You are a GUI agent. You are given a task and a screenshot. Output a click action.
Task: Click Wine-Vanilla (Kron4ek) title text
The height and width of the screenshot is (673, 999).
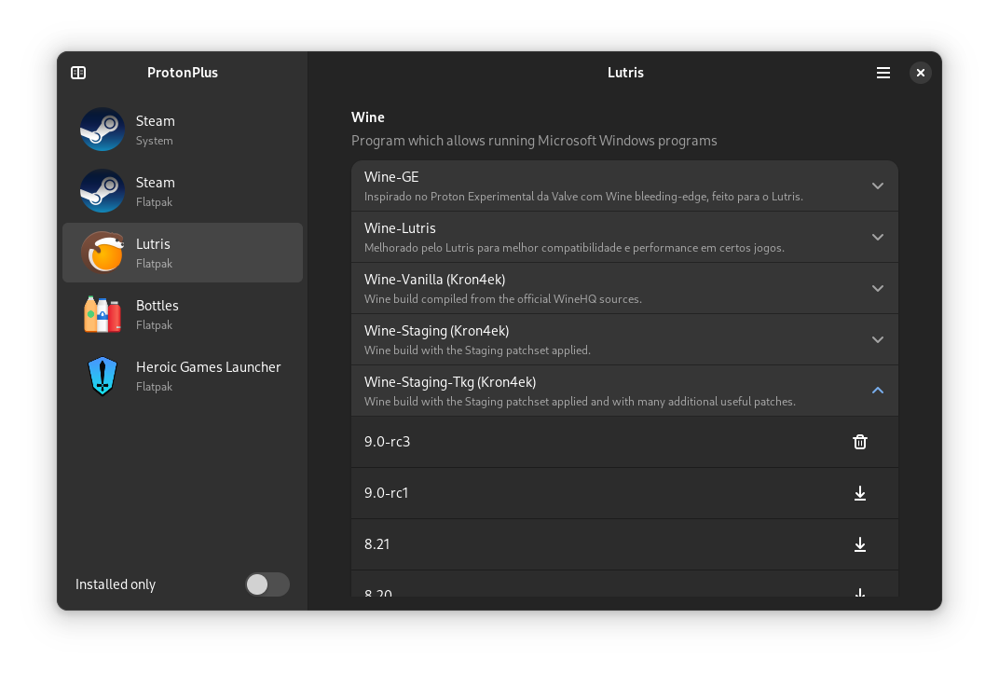pos(434,280)
